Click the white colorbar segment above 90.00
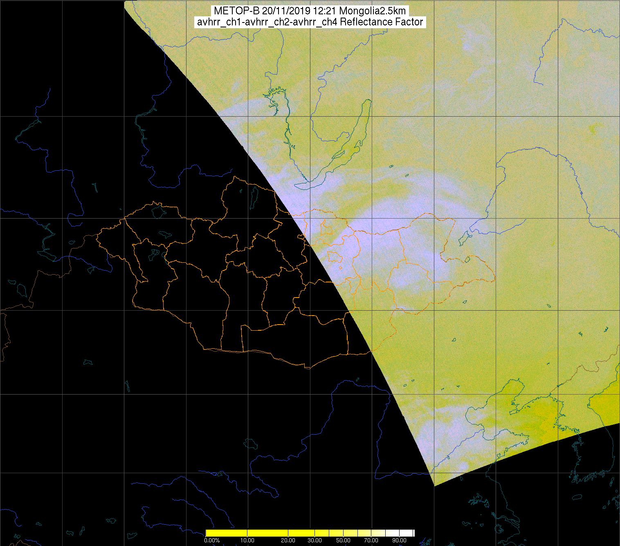The height and width of the screenshot is (546, 620). 406,533
